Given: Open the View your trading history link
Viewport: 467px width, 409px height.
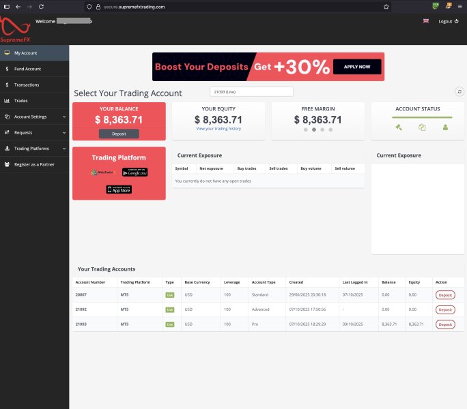Looking at the screenshot, I should tap(218, 129).
